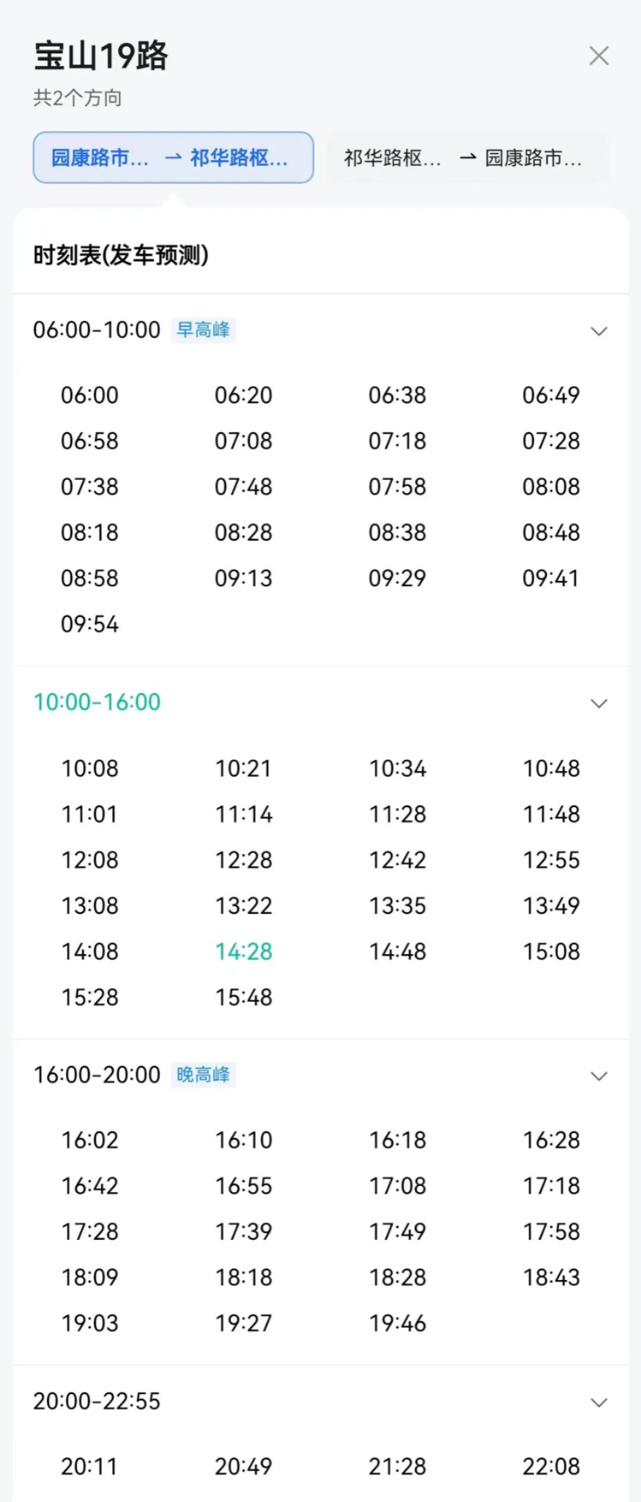Choose the 09:54 departure time

click(90, 624)
